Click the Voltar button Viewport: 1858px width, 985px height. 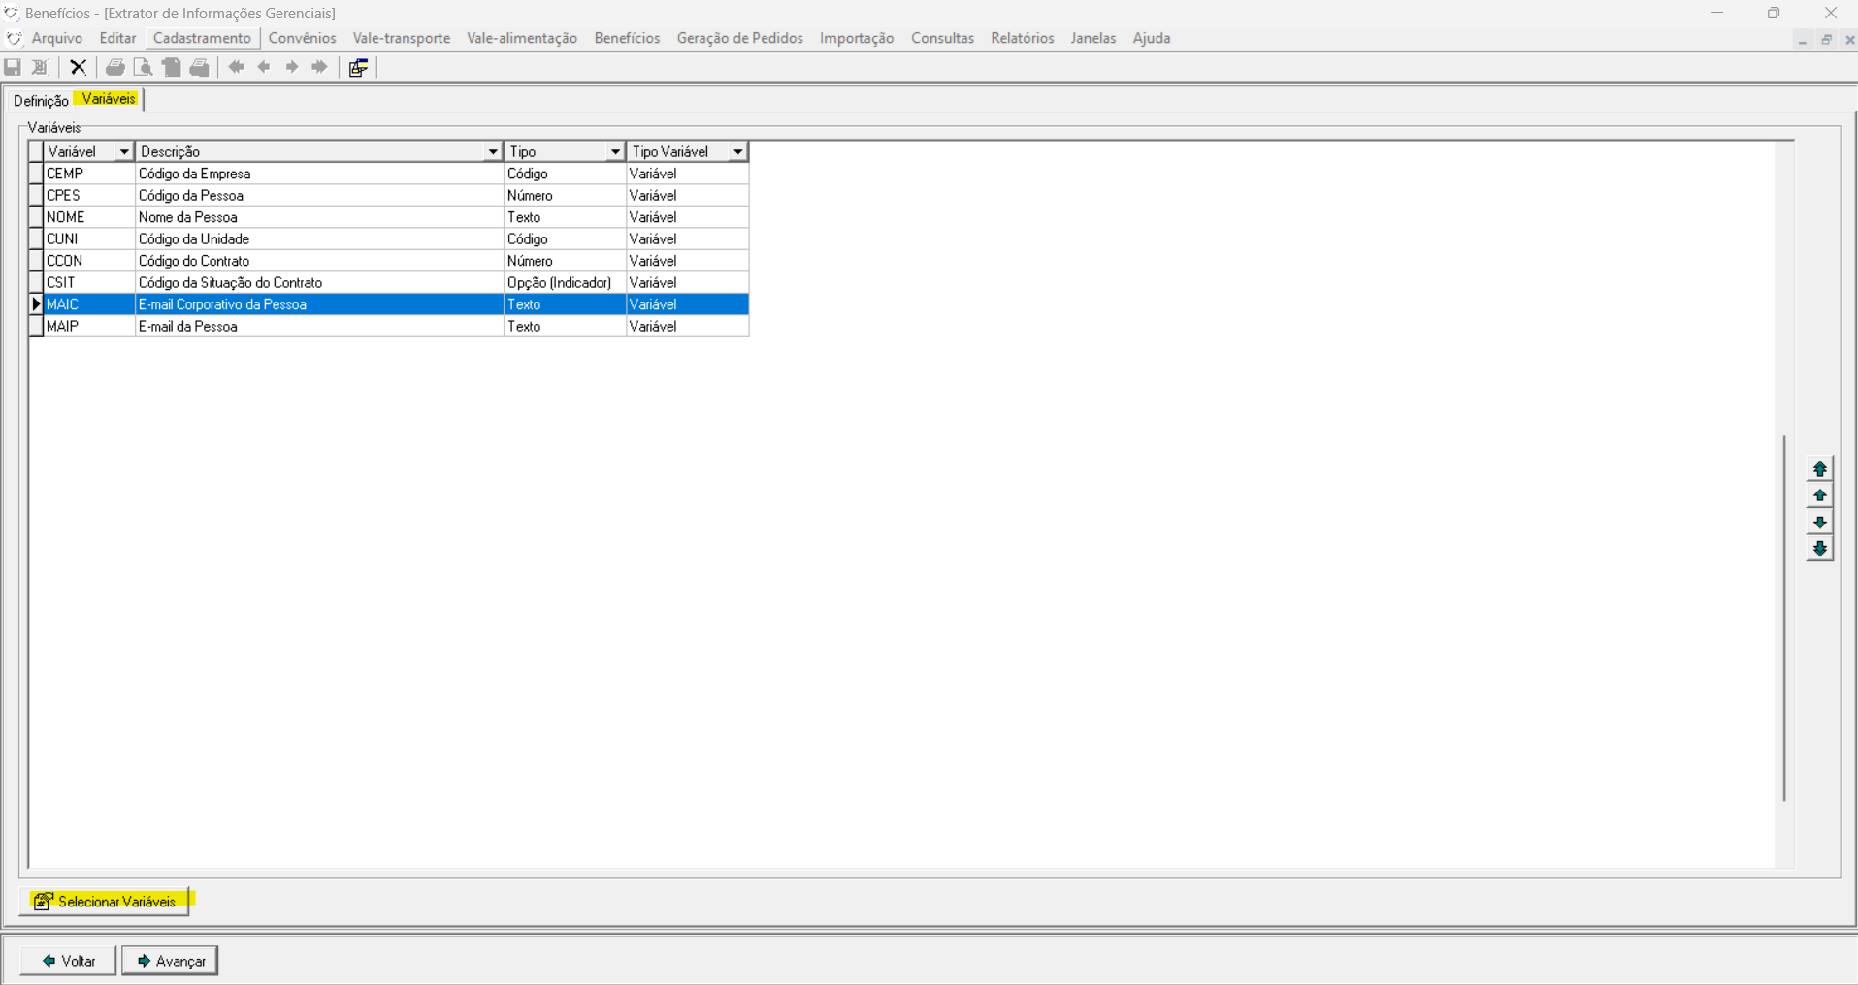pos(68,961)
